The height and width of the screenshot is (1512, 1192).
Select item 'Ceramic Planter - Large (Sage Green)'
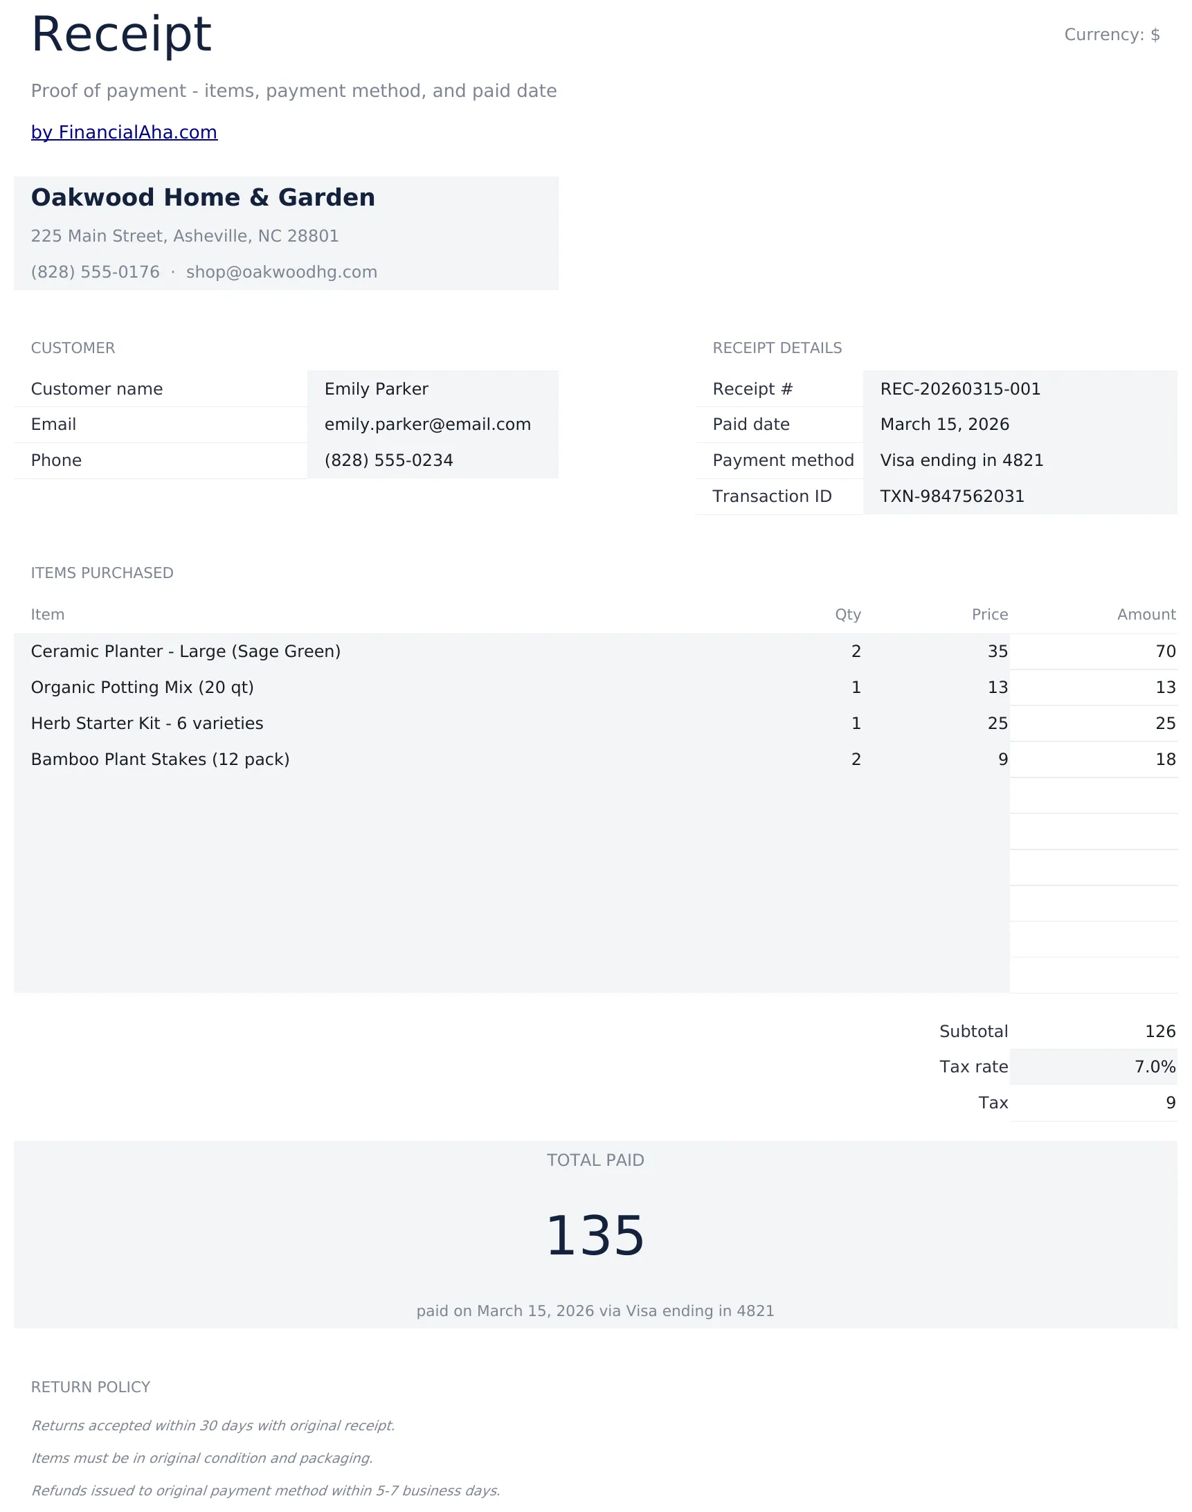click(x=186, y=651)
